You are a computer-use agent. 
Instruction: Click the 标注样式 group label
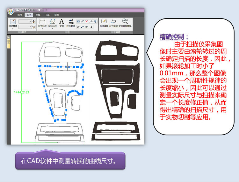click(22, 32)
